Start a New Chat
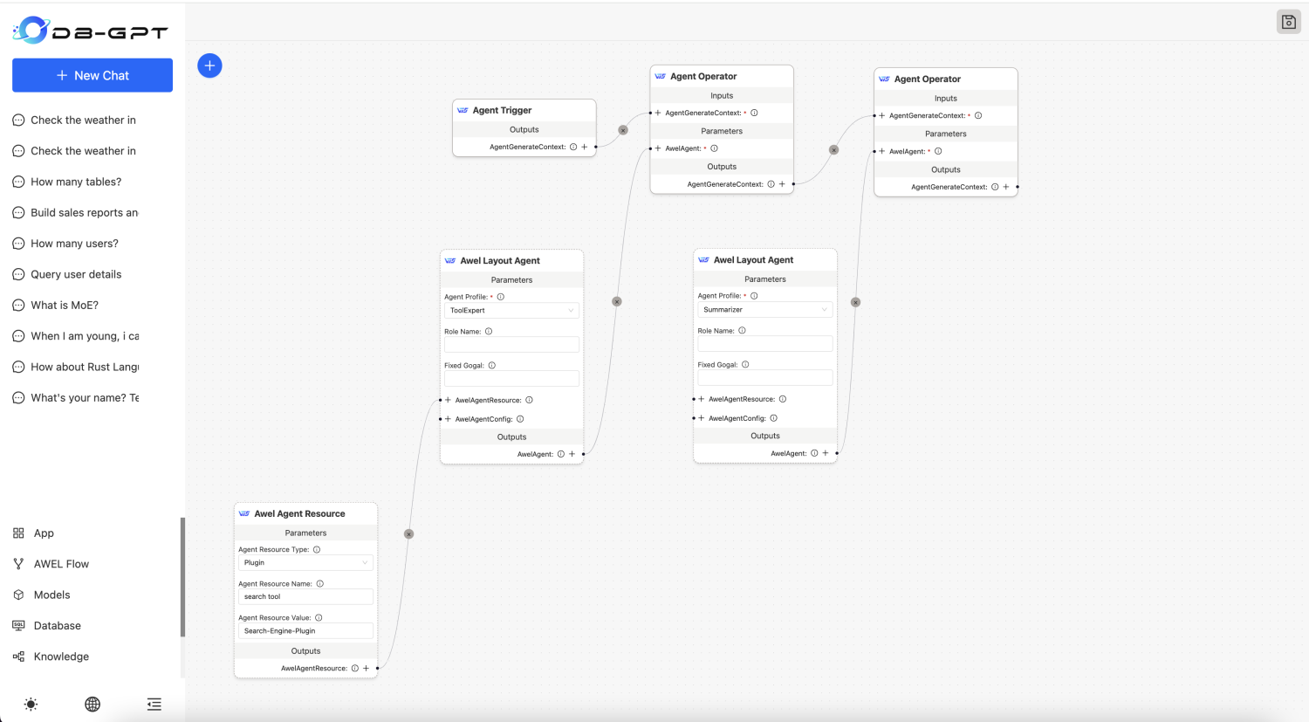This screenshot has height=722, width=1309. [92, 75]
